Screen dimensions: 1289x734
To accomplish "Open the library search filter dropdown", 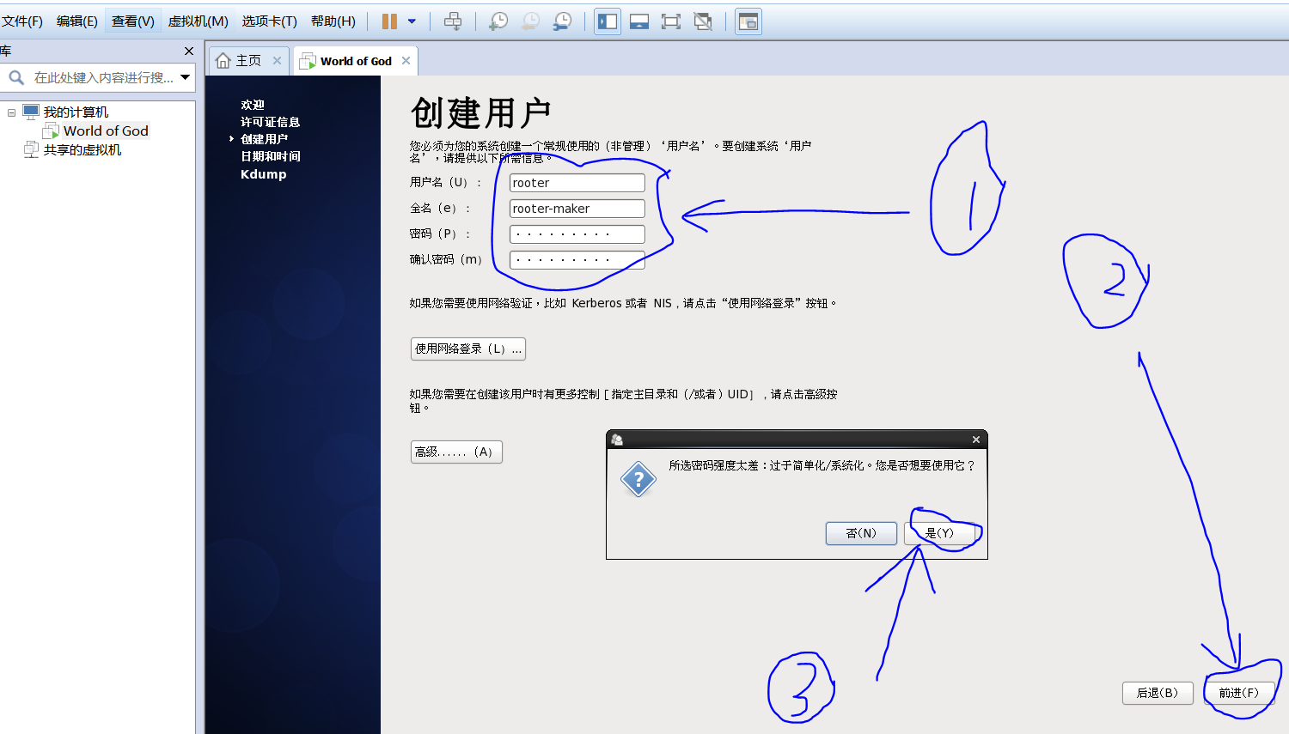I will 185,77.
